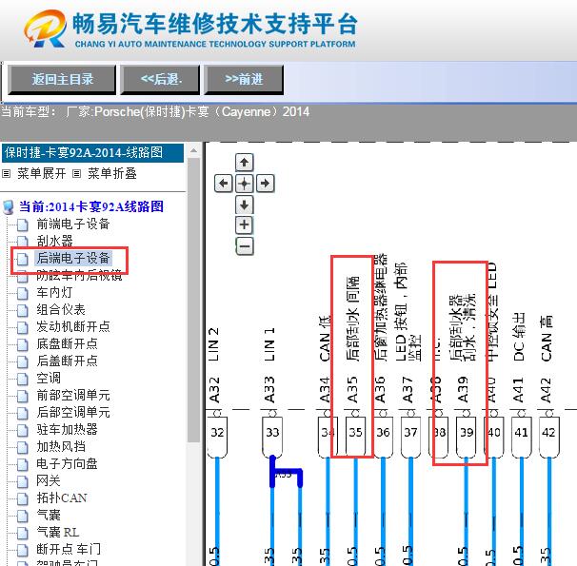577x566 pixels.
Task: Click connector pin 41 in diagram
Action: tap(522, 437)
